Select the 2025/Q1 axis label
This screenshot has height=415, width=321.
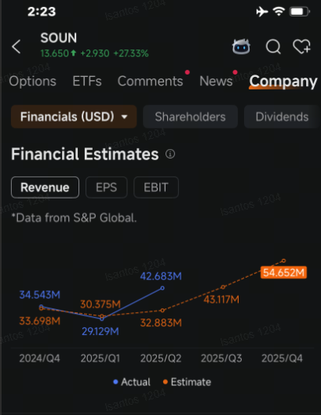pyautogui.click(x=100, y=359)
